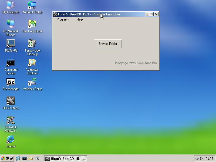This screenshot has height=162, width=216.
Task: Click the command prompt quick launch icon
Action: coord(24,158)
